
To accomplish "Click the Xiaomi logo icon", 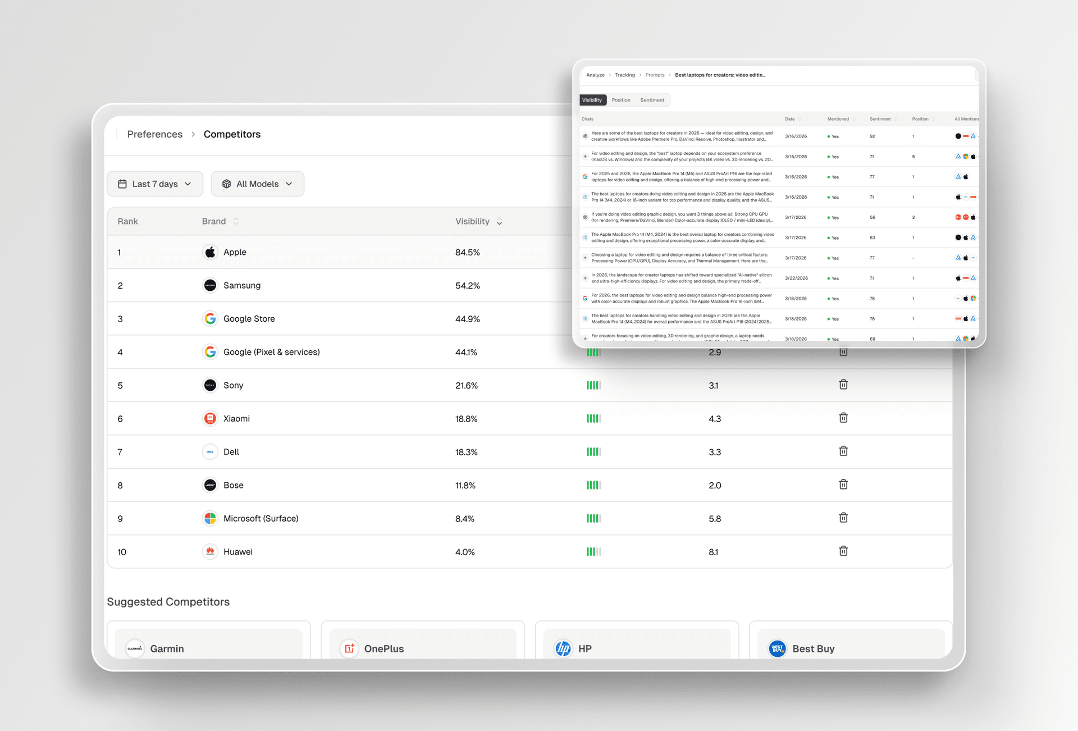I will click(210, 418).
